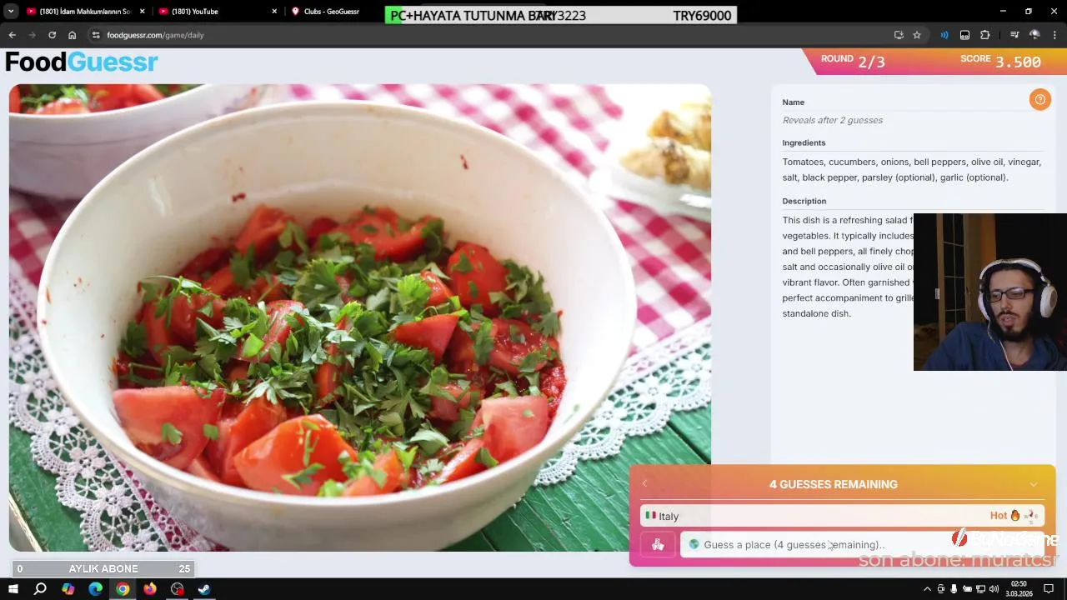
Task: Click the '4 GUESSES REMAINING' header
Action: (x=834, y=484)
